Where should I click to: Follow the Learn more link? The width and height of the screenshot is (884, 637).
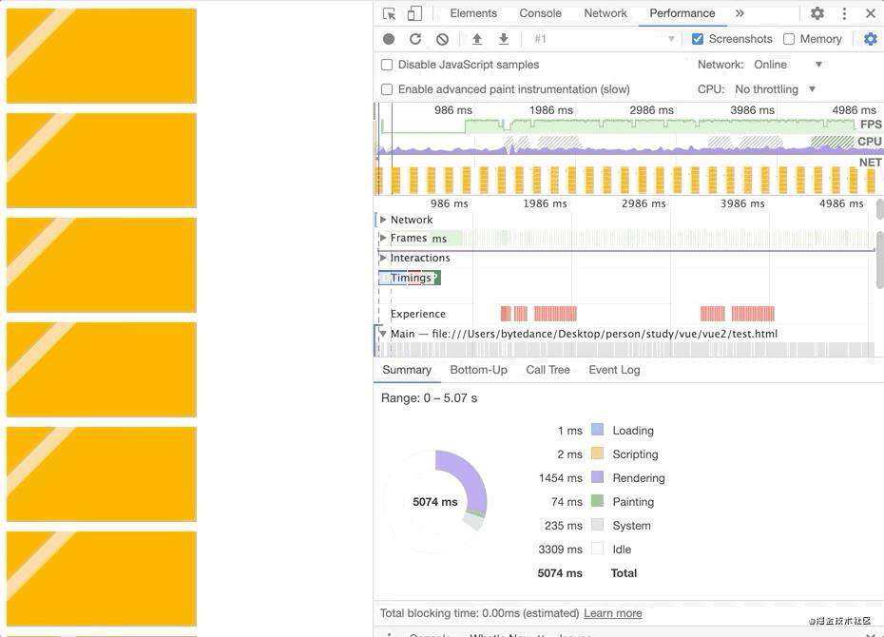coord(613,613)
